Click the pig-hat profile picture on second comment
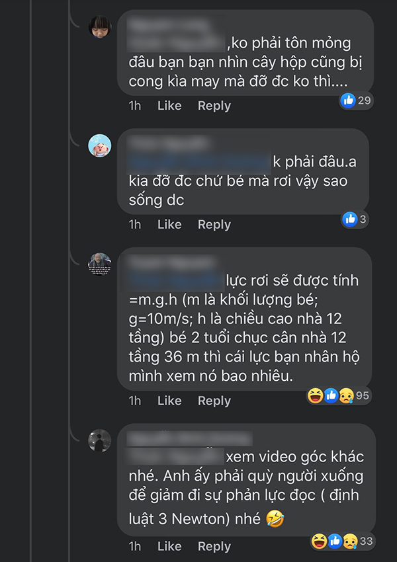Screen dimensions: 397x562 click(99, 147)
